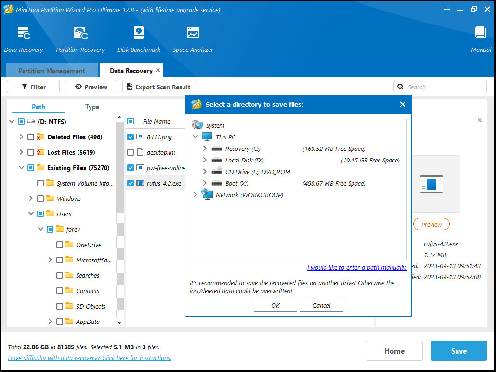Click the search magnifier icon
This screenshot has height=372, width=496.
(400, 87)
